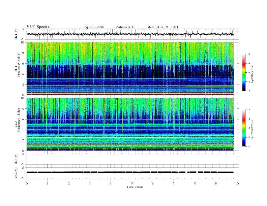Click the time axis tick label '2'
Image resolution: width=267 pixels, height=206 pixels.
click(69, 183)
